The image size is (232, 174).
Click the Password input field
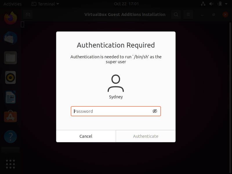point(112,111)
